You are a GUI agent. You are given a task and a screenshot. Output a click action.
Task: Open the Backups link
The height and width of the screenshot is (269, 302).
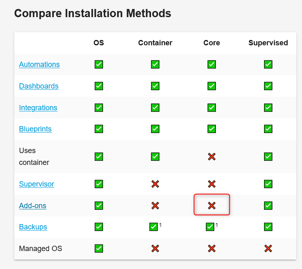pyautogui.click(x=33, y=227)
